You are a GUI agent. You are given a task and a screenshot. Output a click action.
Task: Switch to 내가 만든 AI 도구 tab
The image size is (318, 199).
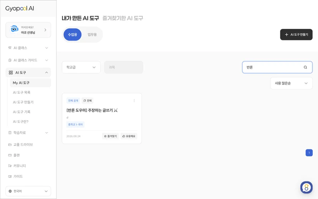[x=80, y=18]
